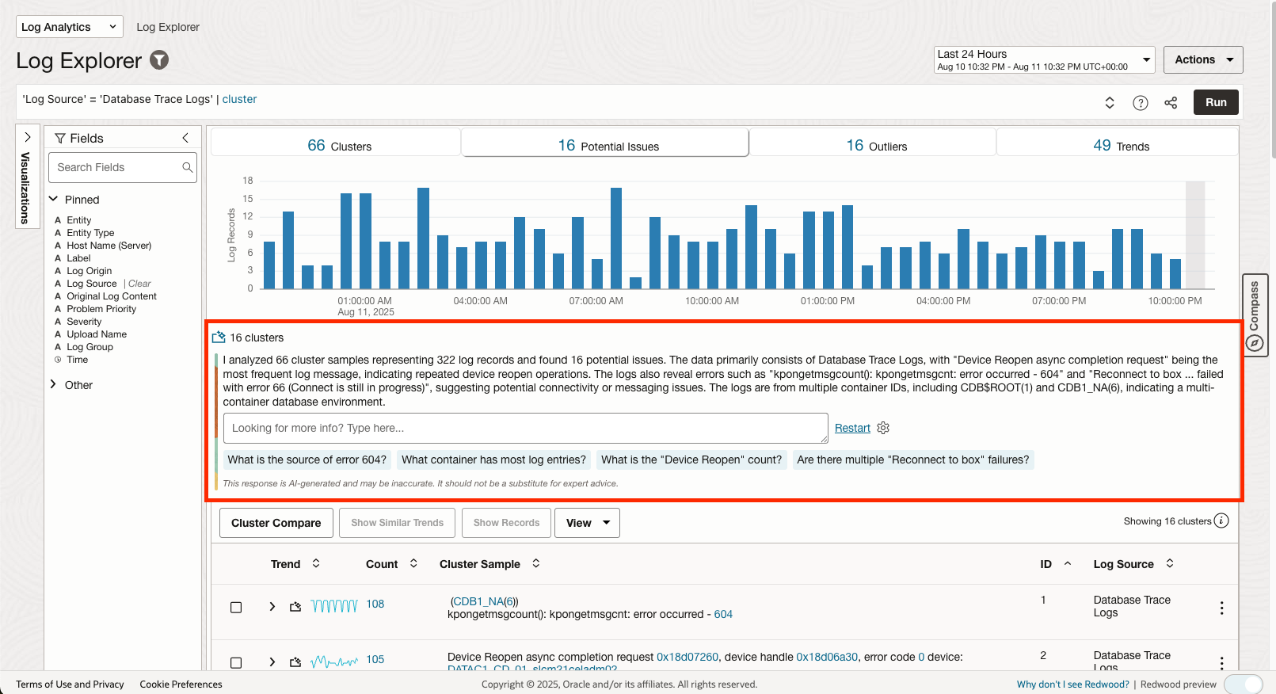Click the 604 error code link
The width and height of the screenshot is (1276, 694).
723,614
